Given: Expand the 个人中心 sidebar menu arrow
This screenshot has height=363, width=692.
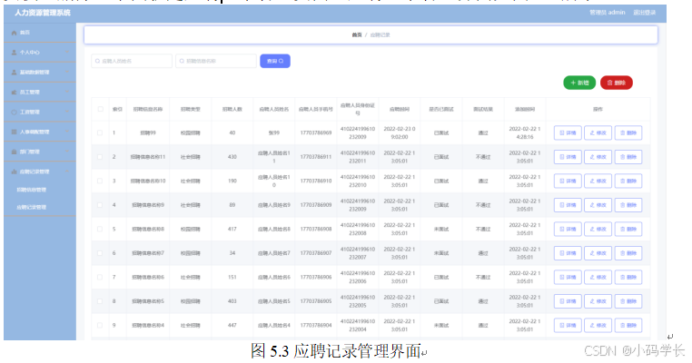Looking at the screenshot, I should (x=67, y=52).
